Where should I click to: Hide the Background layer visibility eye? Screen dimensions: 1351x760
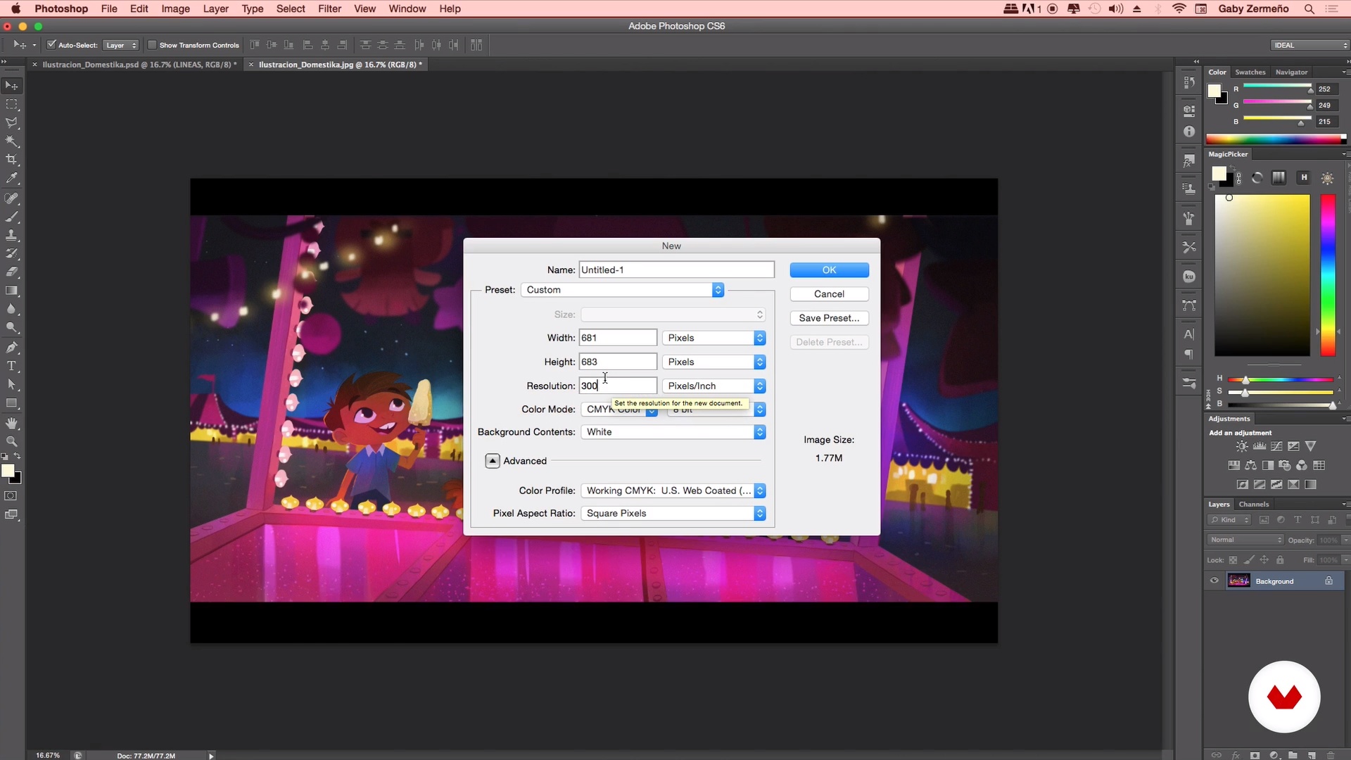click(x=1214, y=581)
